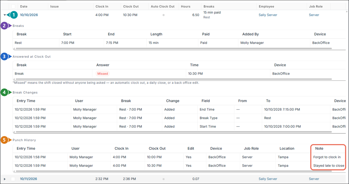This screenshot has width=349, height=184.
Task: Click the Break Type field cell
Action: click(x=209, y=118)
